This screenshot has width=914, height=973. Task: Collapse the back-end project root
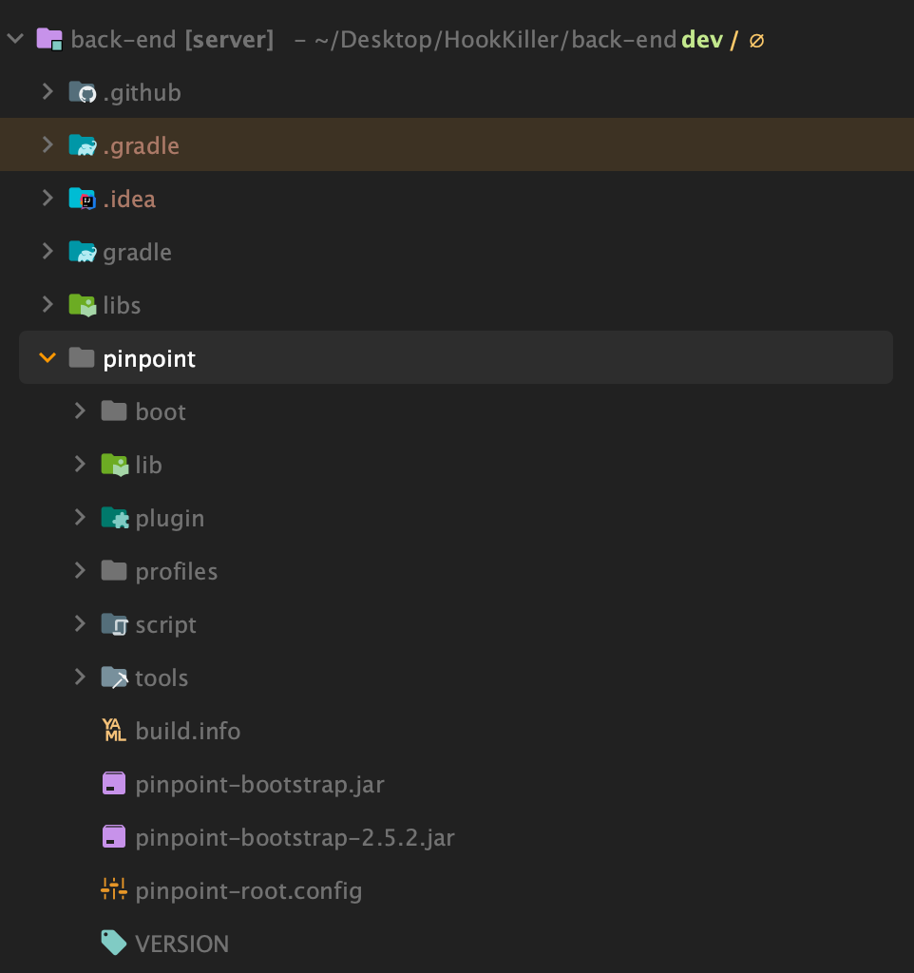pyautogui.click(x=15, y=39)
